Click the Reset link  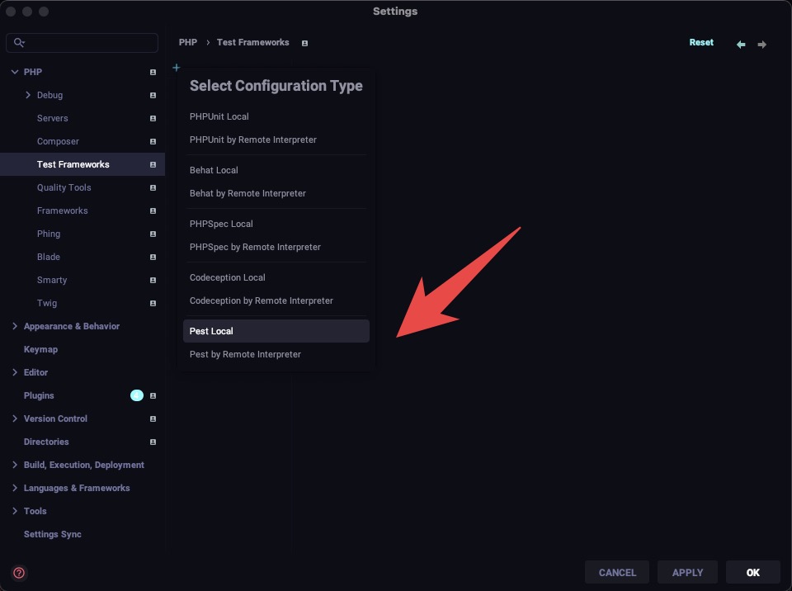click(x=701, y=42)
